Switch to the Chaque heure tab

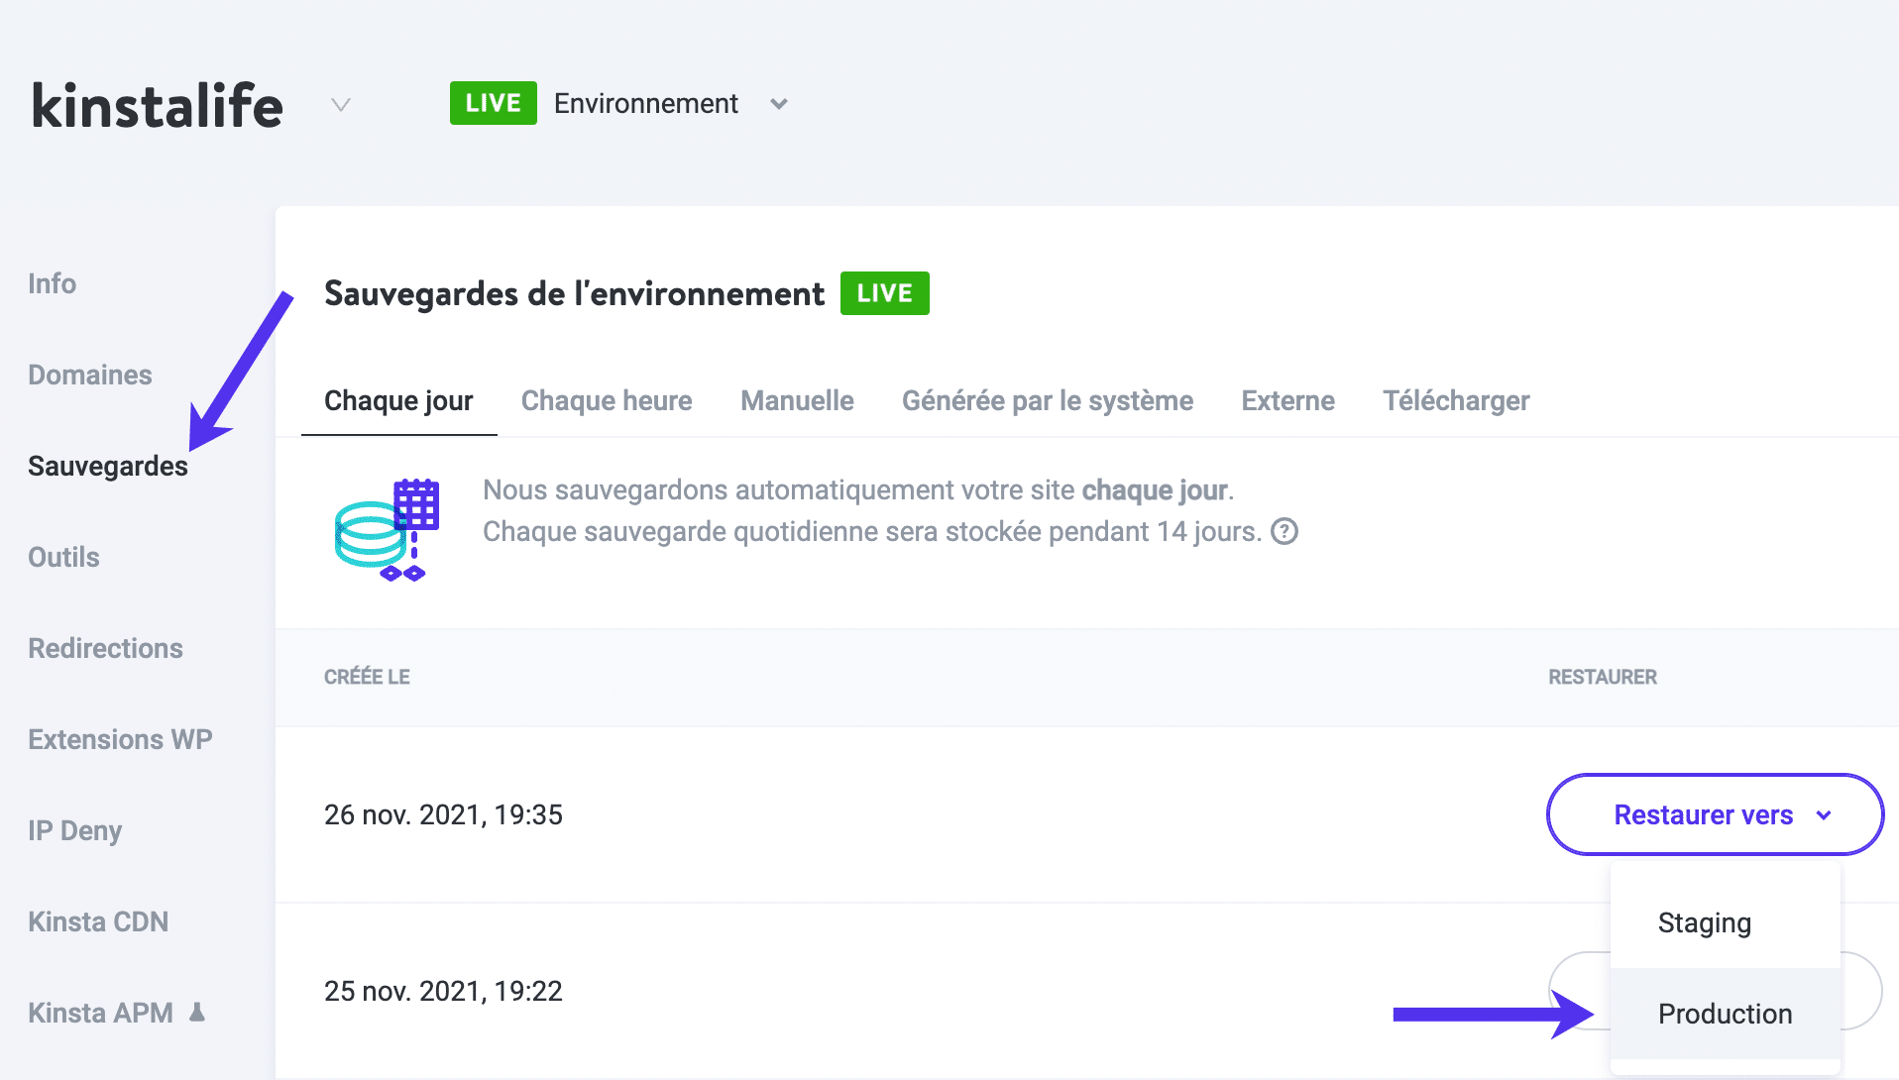(606, 400)
